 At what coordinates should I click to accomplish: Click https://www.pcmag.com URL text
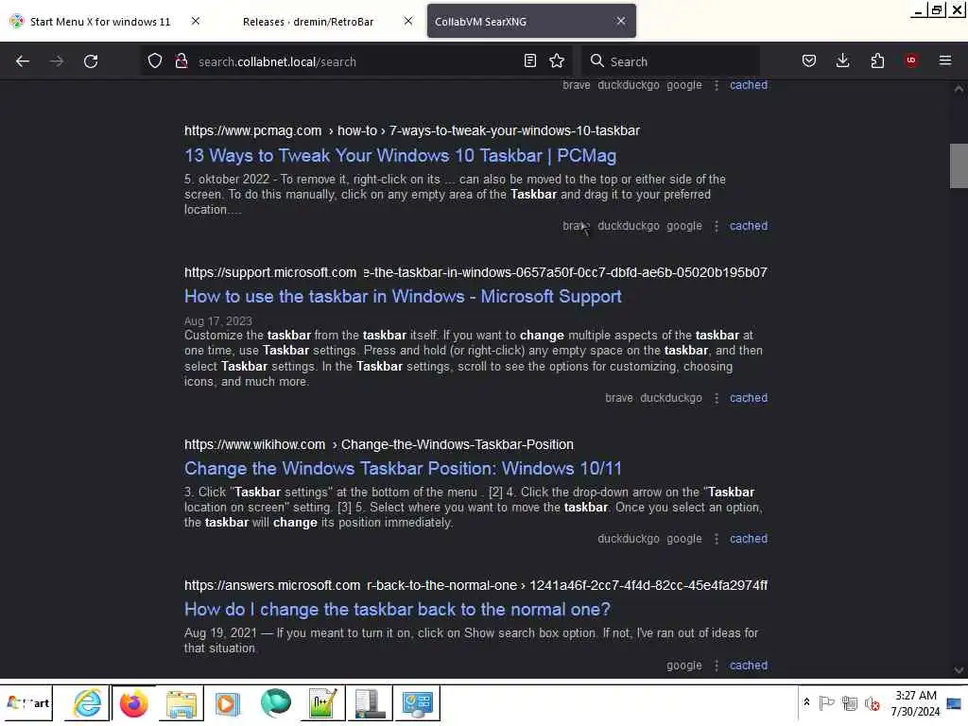pyautogui.click(x=252, y=130)
